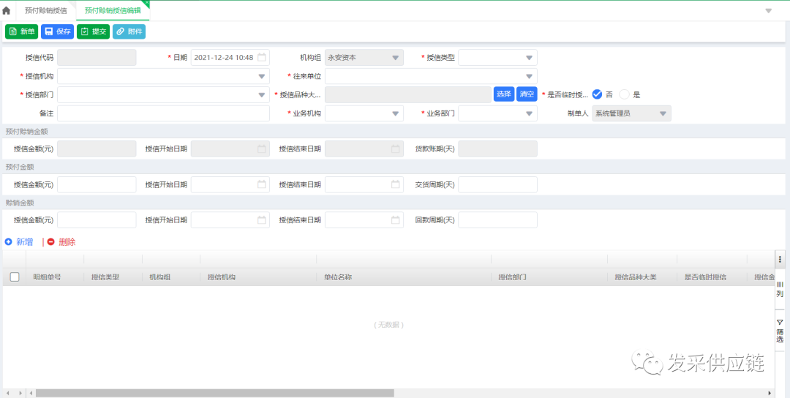
Task: Expand the 授信部门 dropdown
Action: point(261,94)
